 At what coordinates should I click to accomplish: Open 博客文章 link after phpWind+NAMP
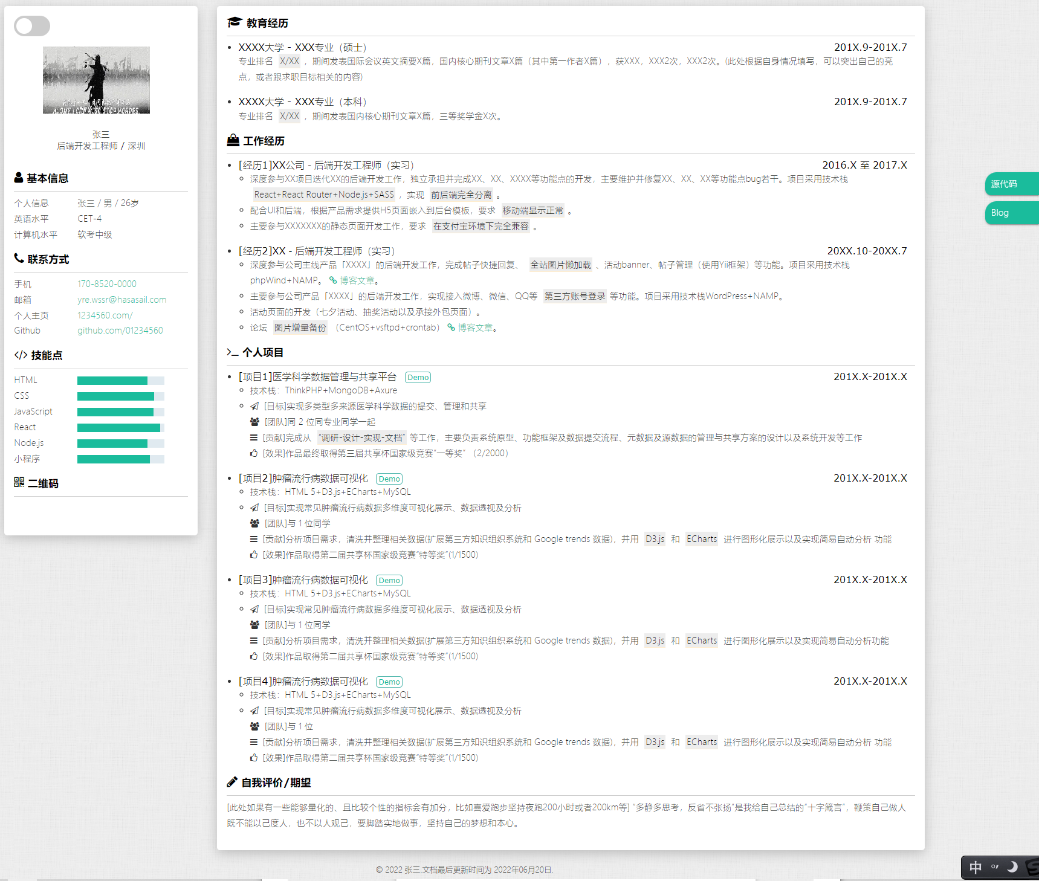357,280
